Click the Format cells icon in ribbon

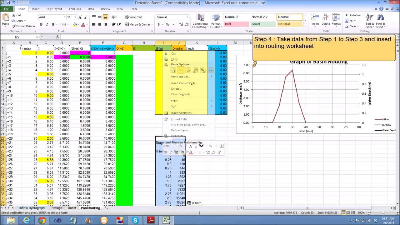pos(336,19)
